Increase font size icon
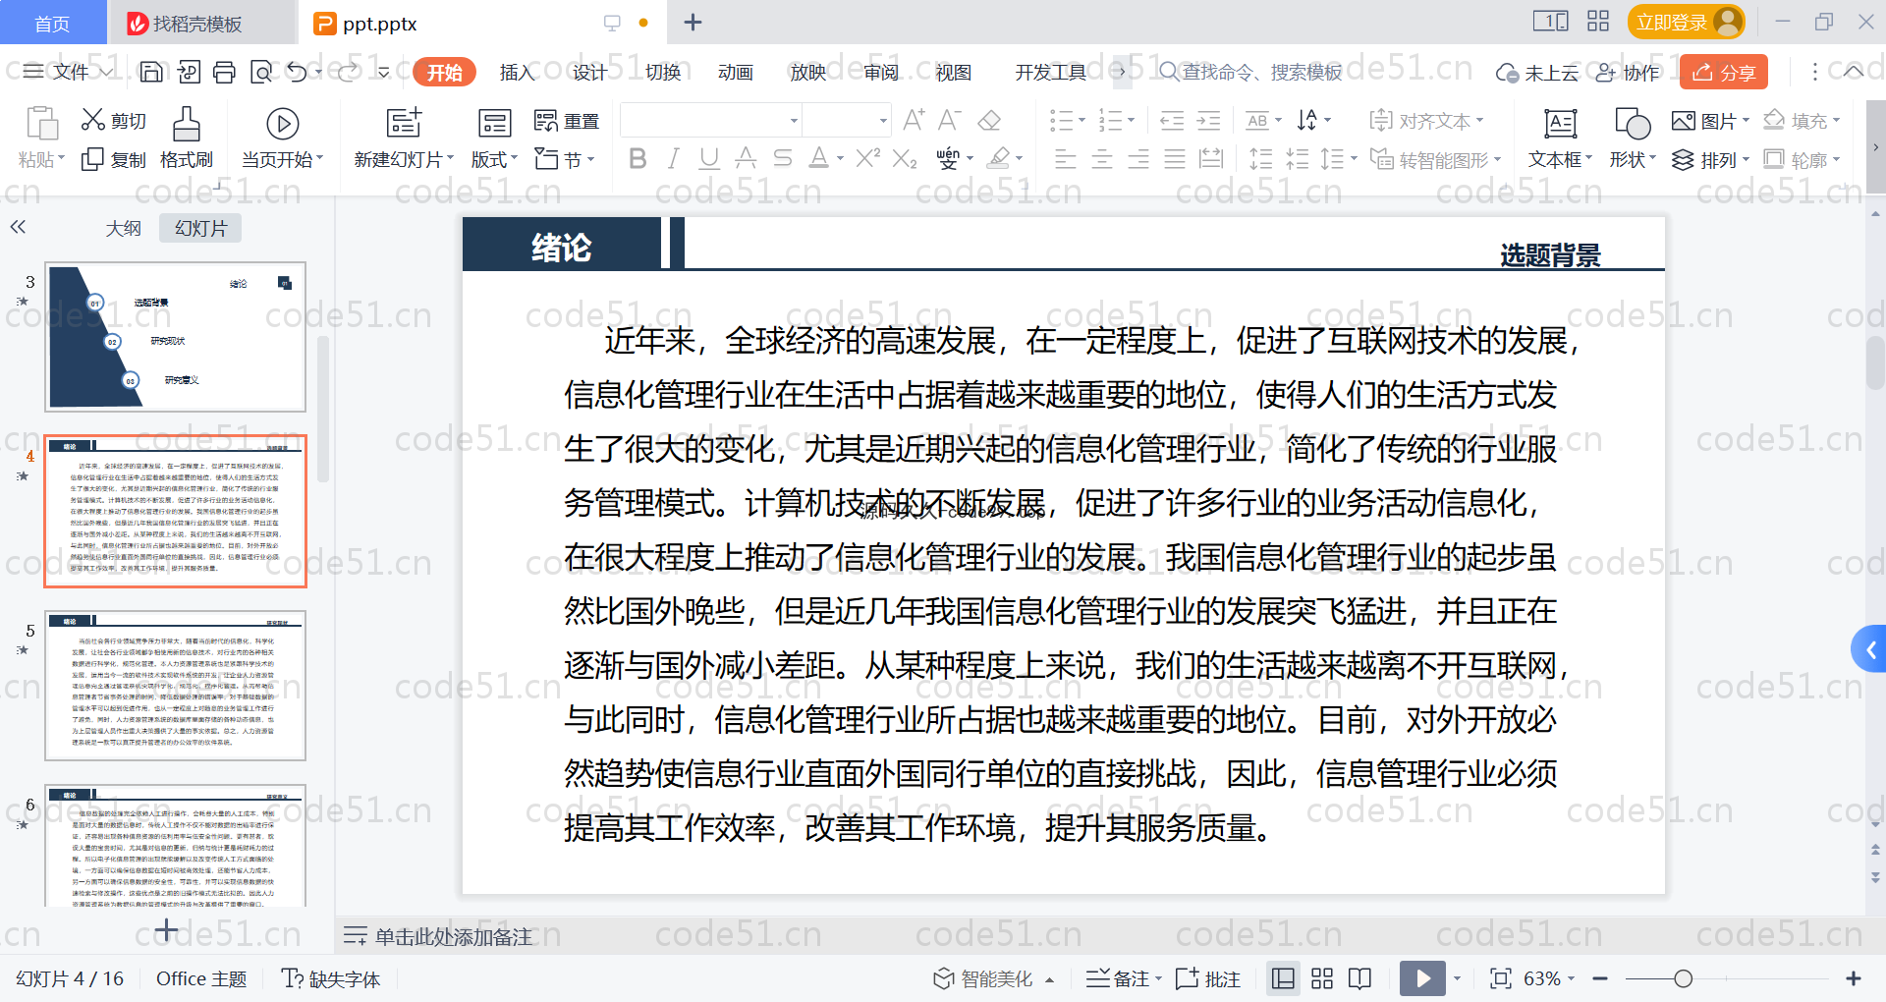This screenshot has height=1002, width=1886. 914,120
